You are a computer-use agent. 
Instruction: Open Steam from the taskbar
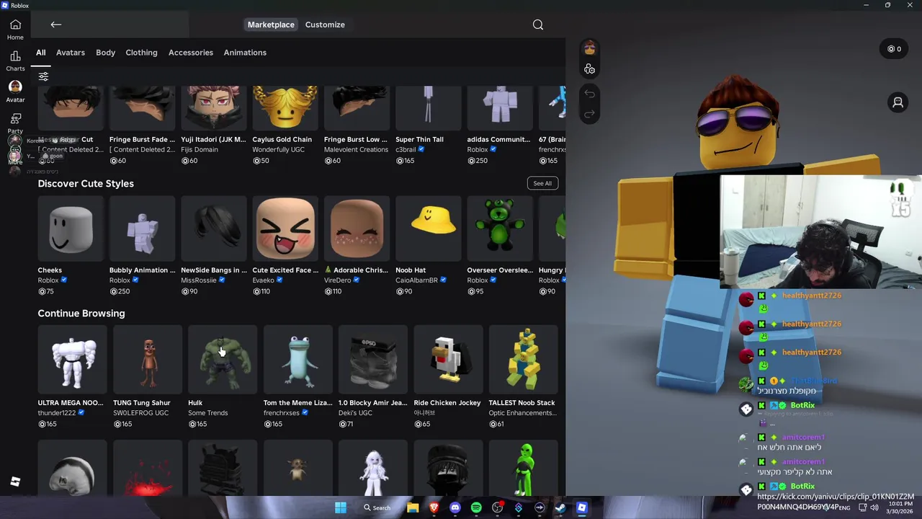point(560,507)
